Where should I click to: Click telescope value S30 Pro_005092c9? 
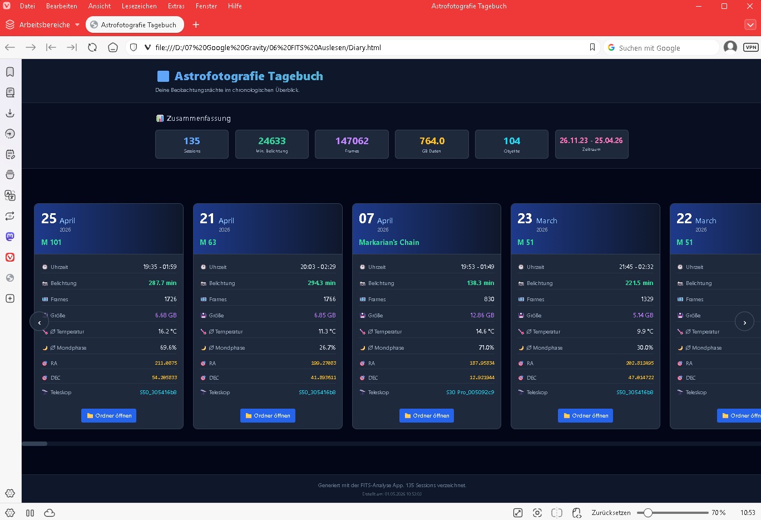(x=470, y=392)
